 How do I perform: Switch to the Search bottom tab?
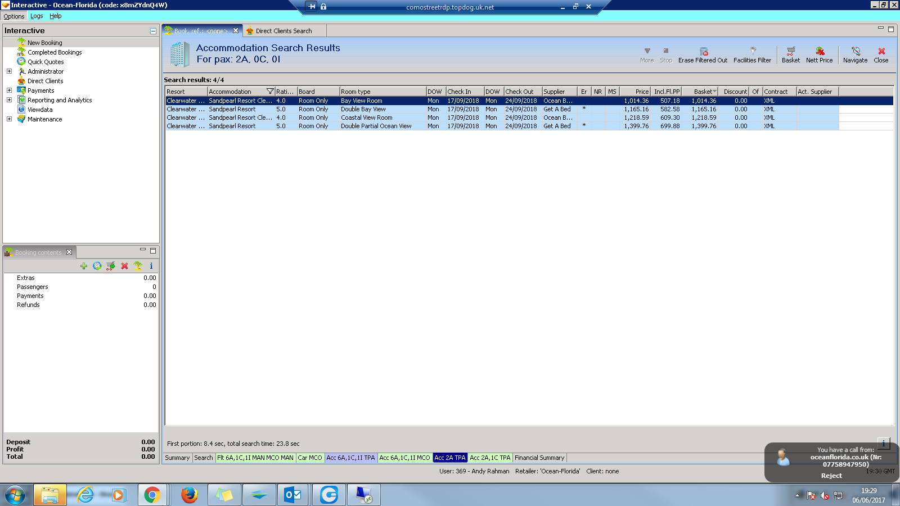tap(204, 458)
